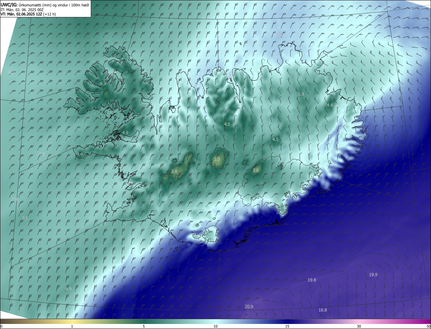Click the 19.9 value label offshore
The image size is (431, 329).
click(x=373, y=275)
